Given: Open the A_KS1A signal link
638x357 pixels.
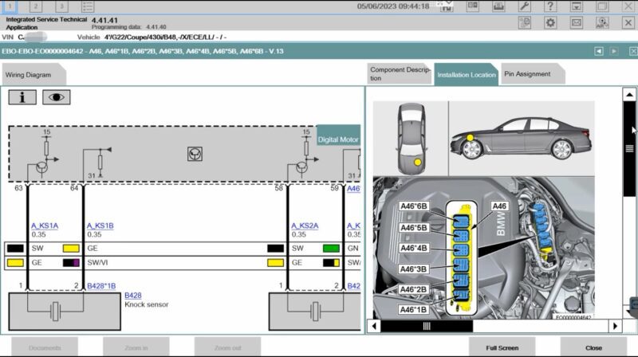Looking at the screenshot, I should [45, 226].
